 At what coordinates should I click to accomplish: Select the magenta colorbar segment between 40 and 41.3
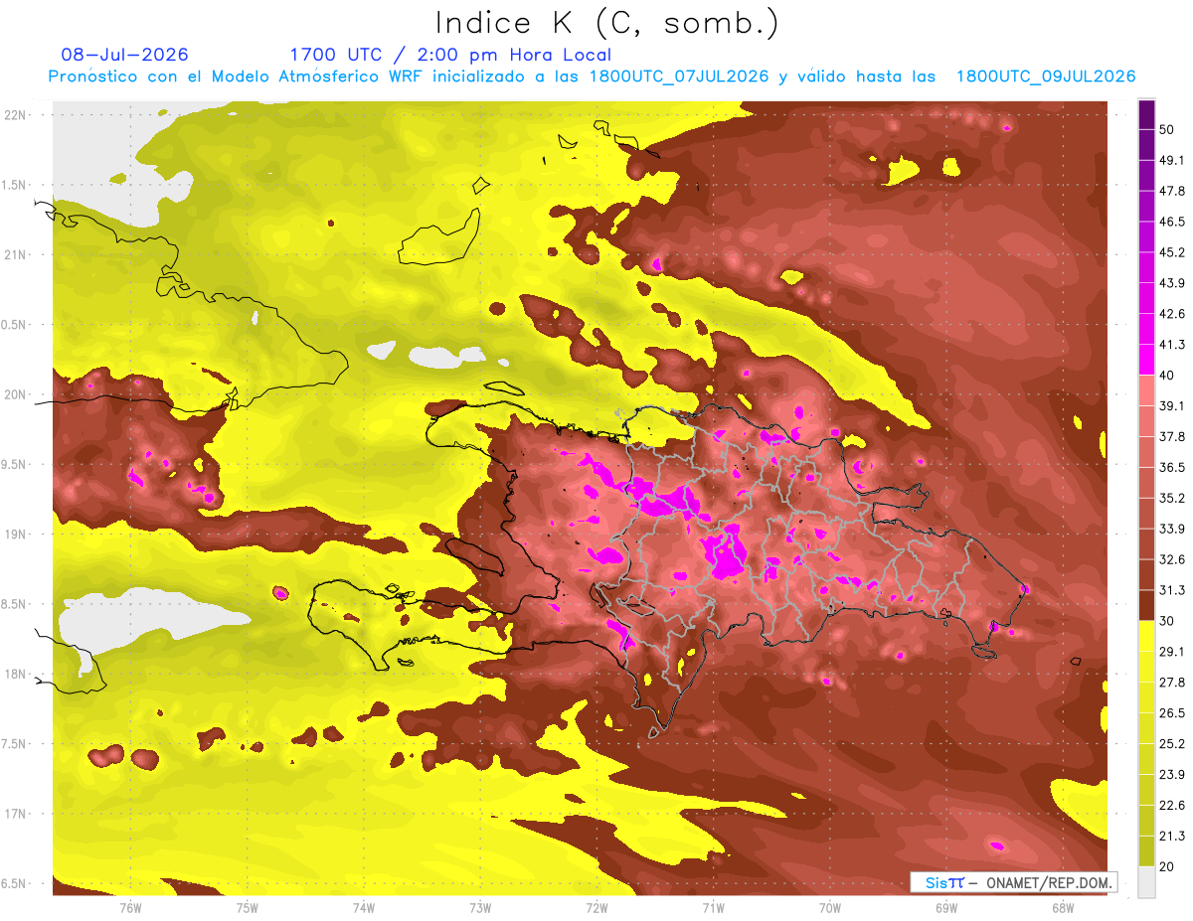coord(1146,360)
